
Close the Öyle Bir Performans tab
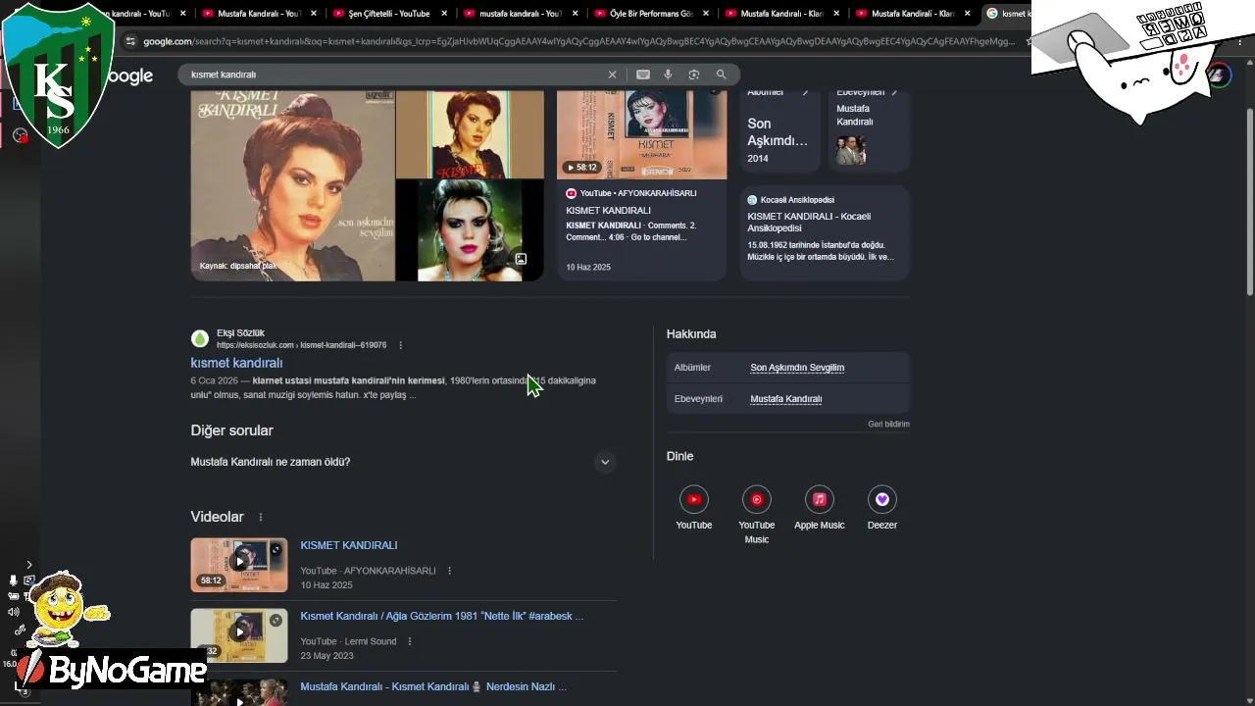click(706, 14)
